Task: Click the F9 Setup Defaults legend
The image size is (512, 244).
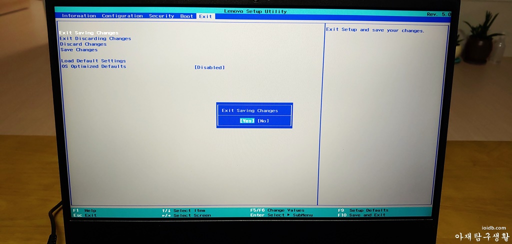Action: pyautogui.click(x=363, y=210)
